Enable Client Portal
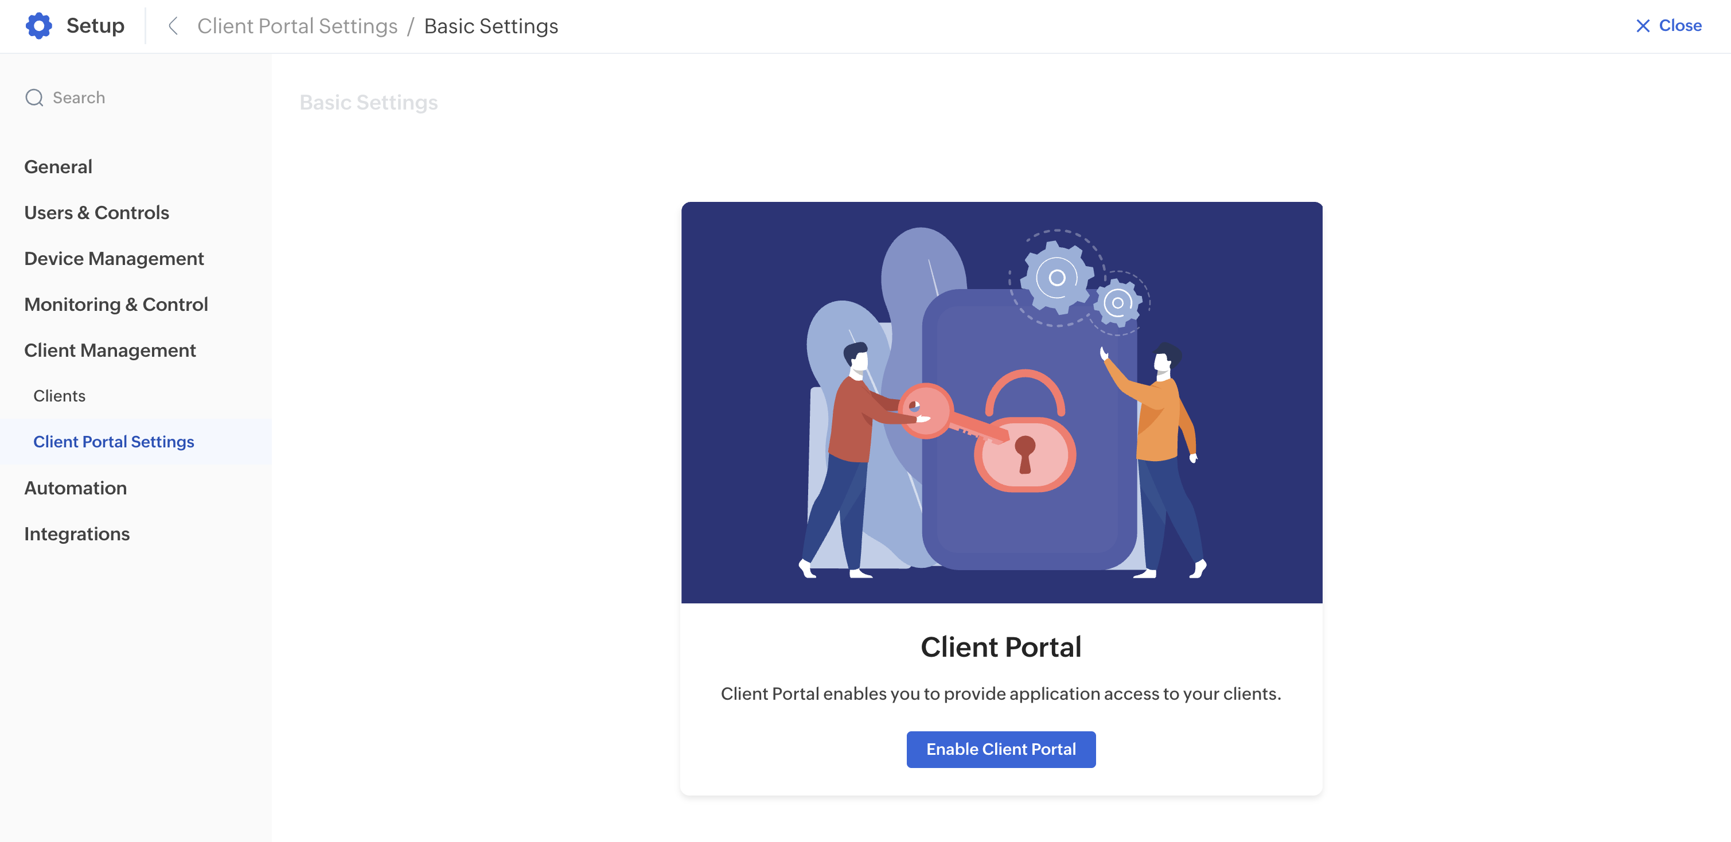The image size is (1731, 842). point(1000,749)
